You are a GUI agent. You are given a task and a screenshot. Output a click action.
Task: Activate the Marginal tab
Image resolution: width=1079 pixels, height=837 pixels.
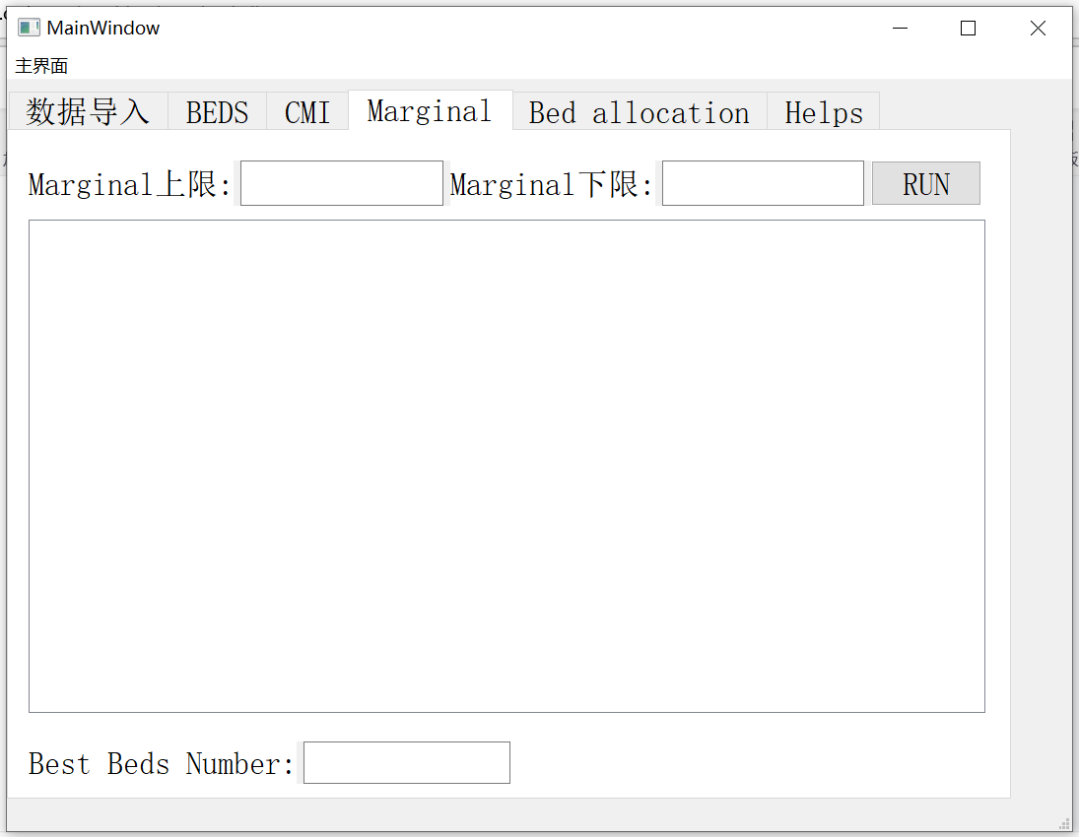click(x=429, y=111)
